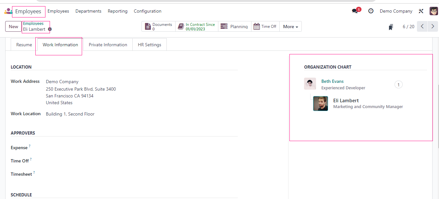
Task: Click Eli Lambert name in organization chart
Action: 346,101
